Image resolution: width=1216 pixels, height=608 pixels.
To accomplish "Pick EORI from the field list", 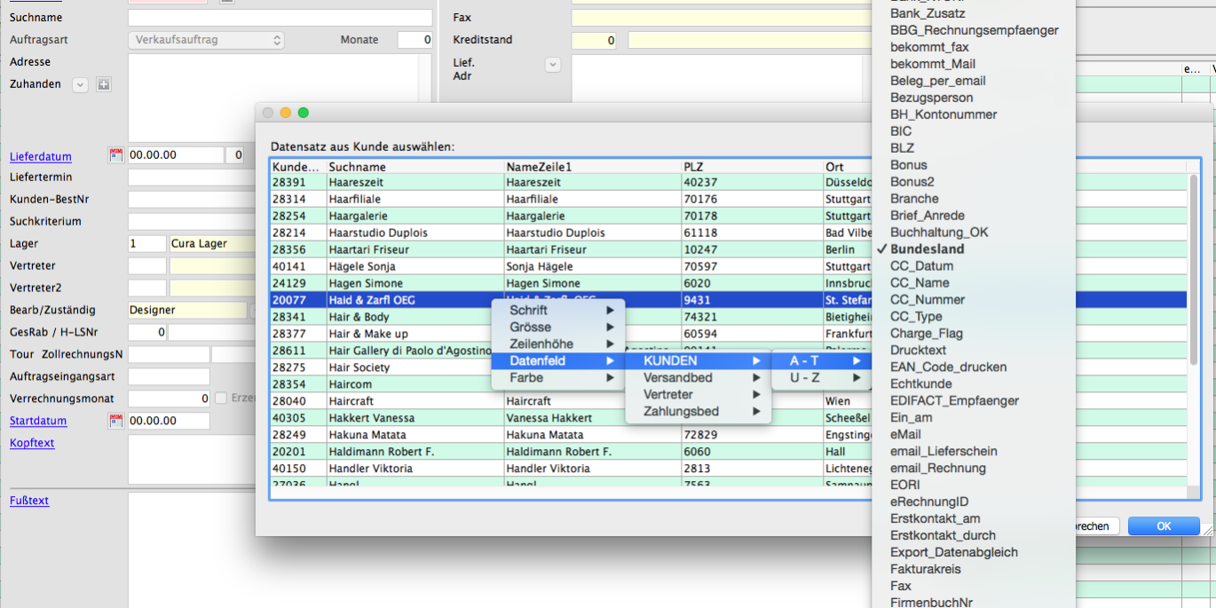I will point(974,486).
